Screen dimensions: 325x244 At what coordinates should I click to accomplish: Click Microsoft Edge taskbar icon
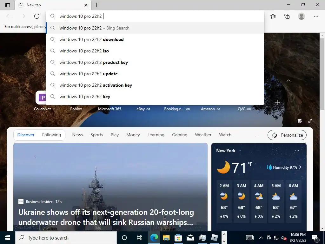154,238
